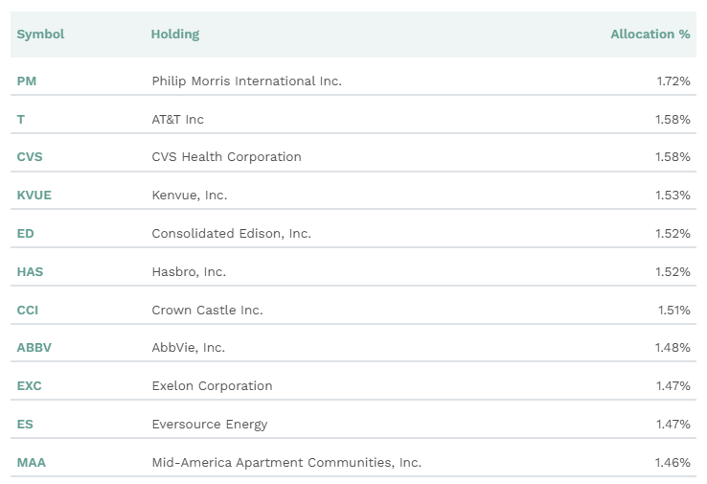Select the ES ticker symbol
The image size is (707, 484).
click(25, 424)
